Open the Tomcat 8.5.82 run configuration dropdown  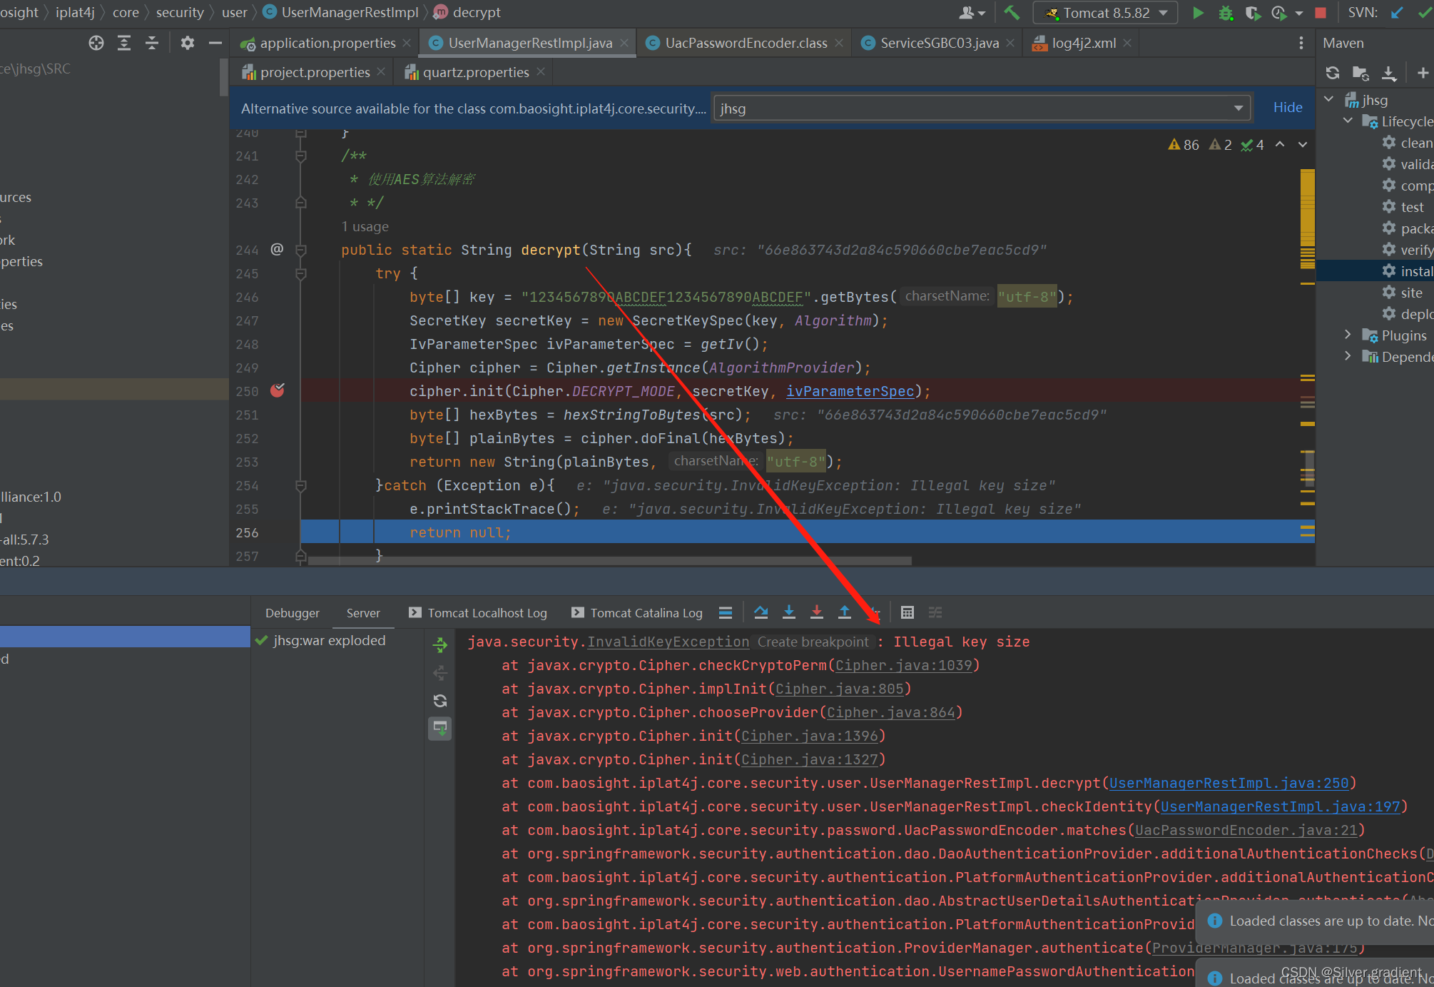[1104, 13]
